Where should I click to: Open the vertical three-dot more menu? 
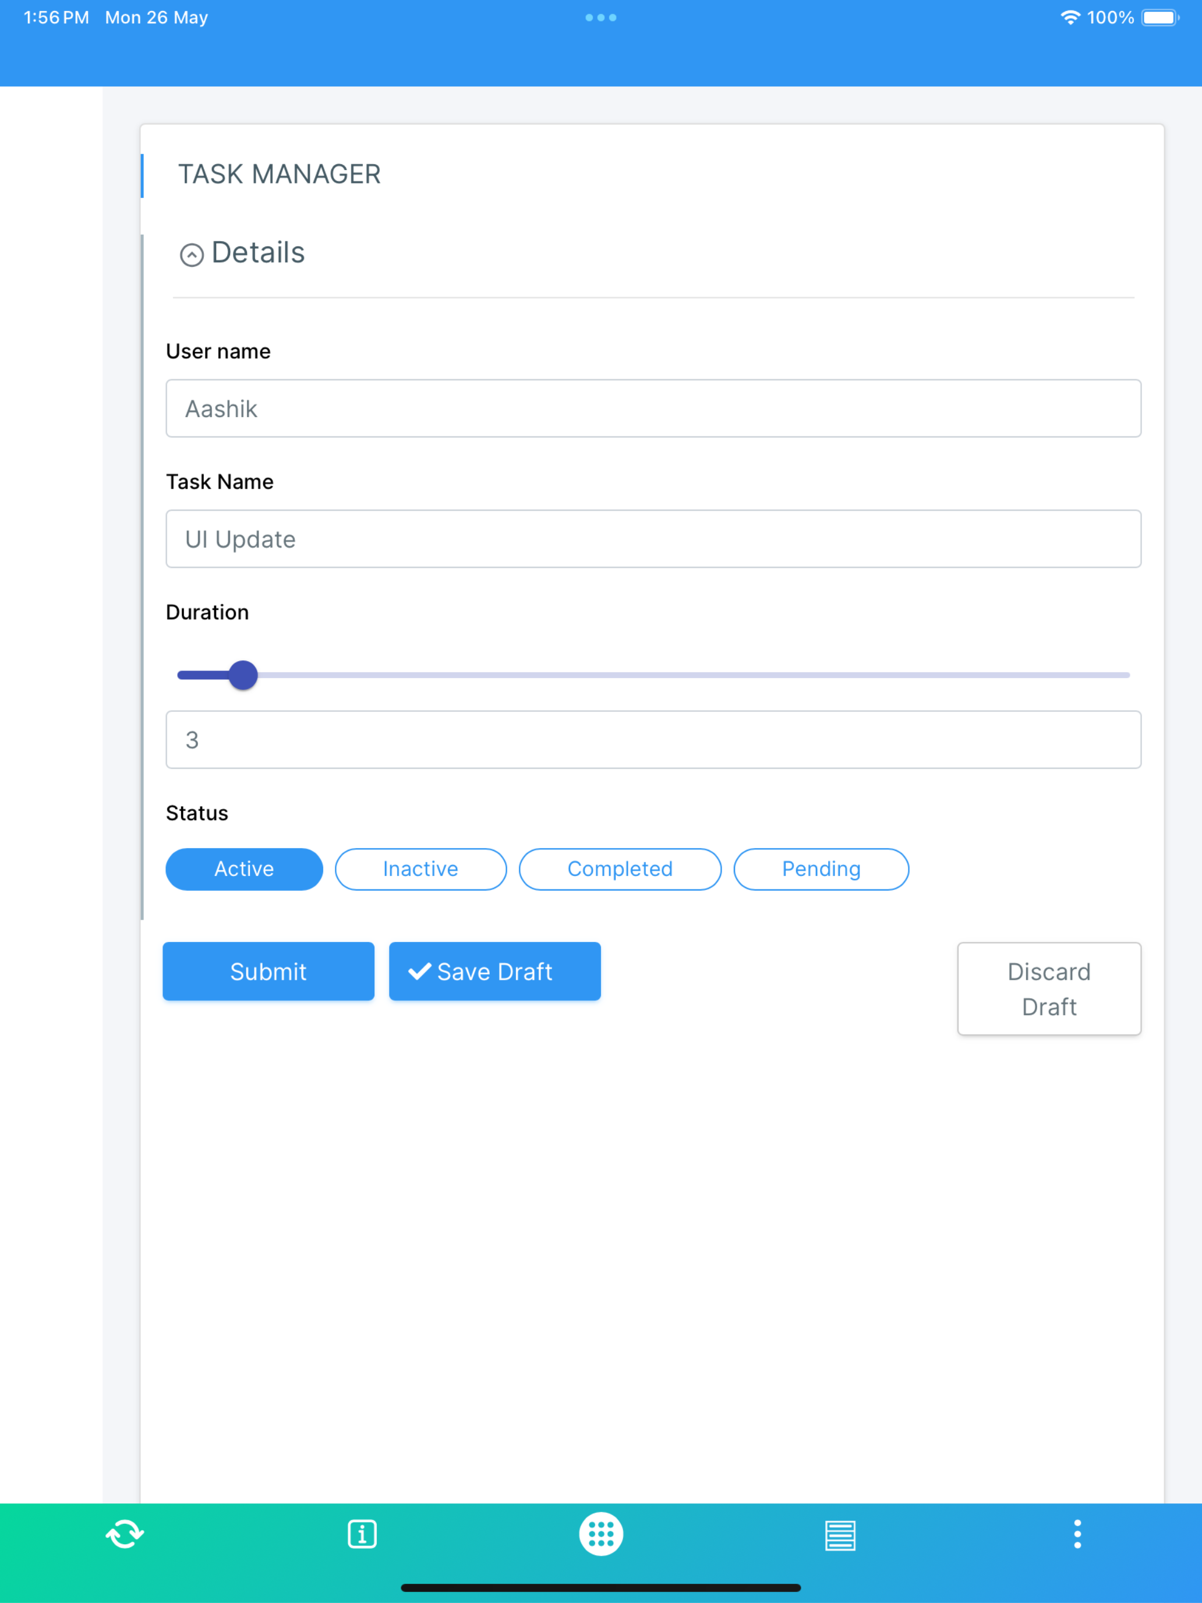(x=1077, y=1534)
